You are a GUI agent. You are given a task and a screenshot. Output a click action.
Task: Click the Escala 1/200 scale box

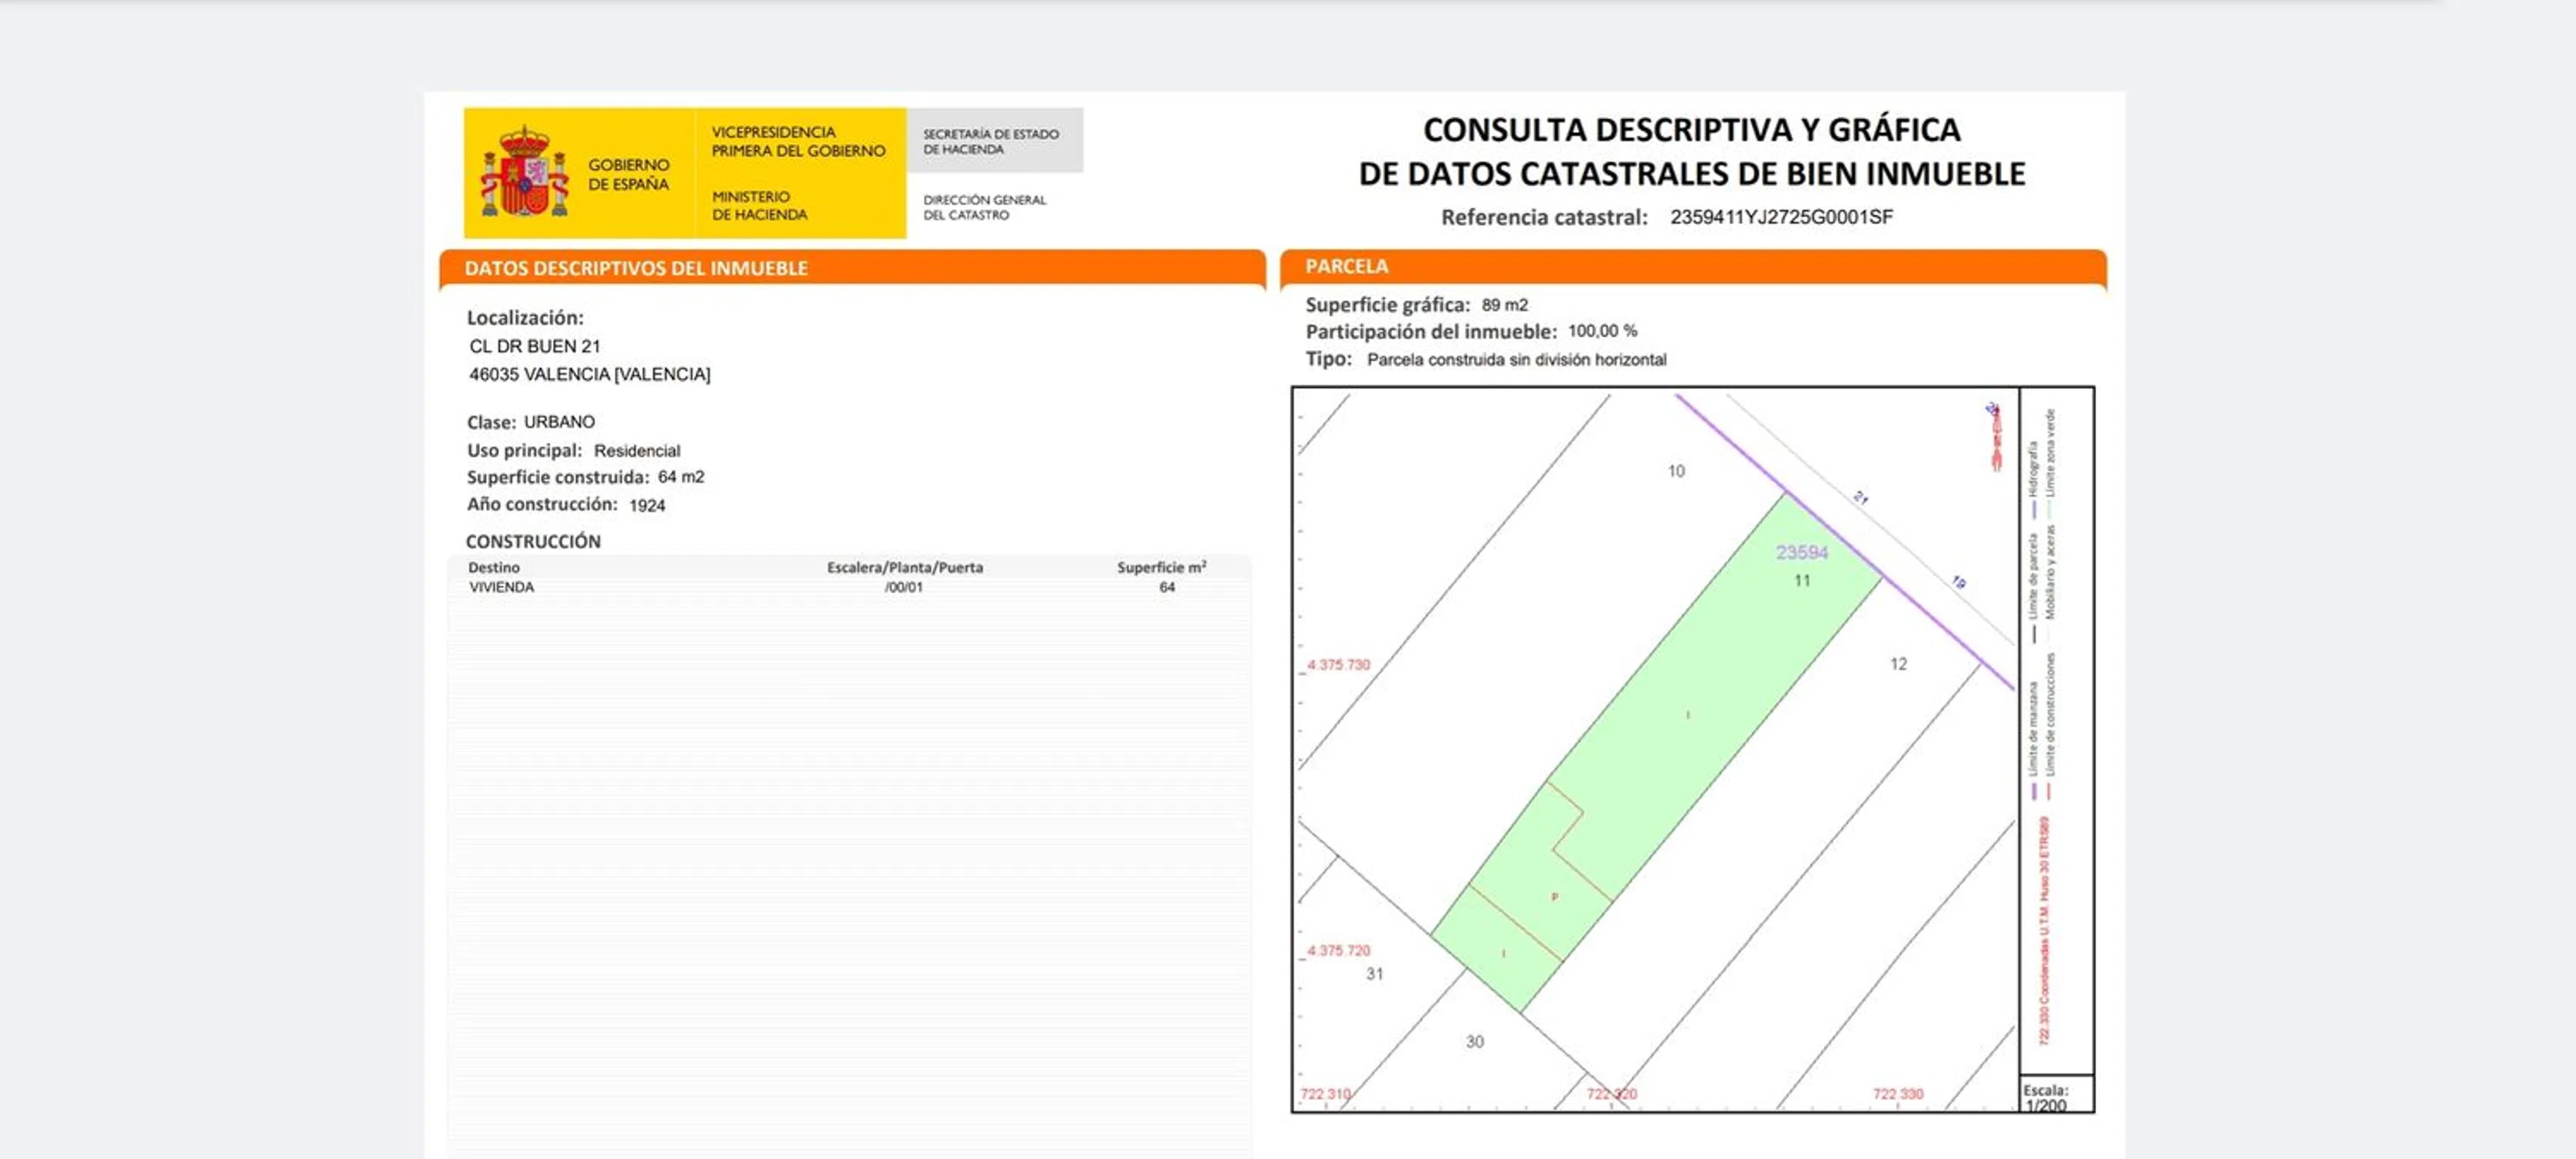2055,1096
